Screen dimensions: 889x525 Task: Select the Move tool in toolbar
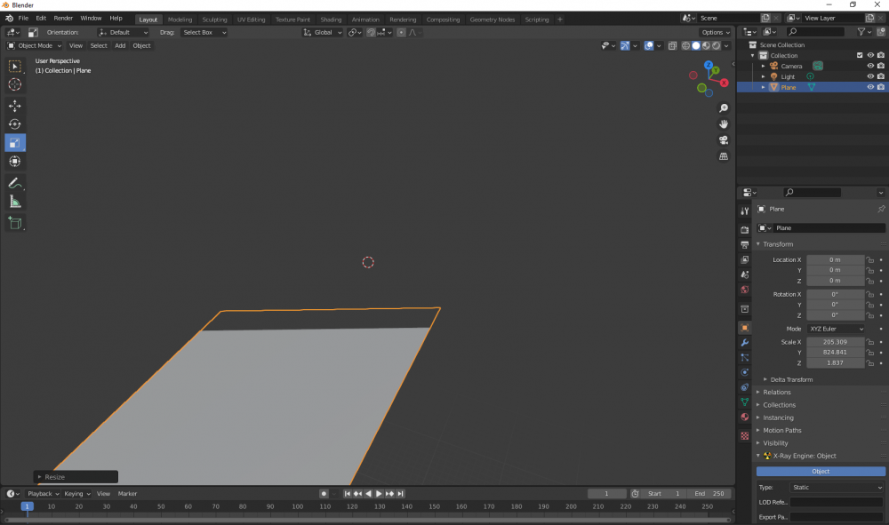pos(15,106)
